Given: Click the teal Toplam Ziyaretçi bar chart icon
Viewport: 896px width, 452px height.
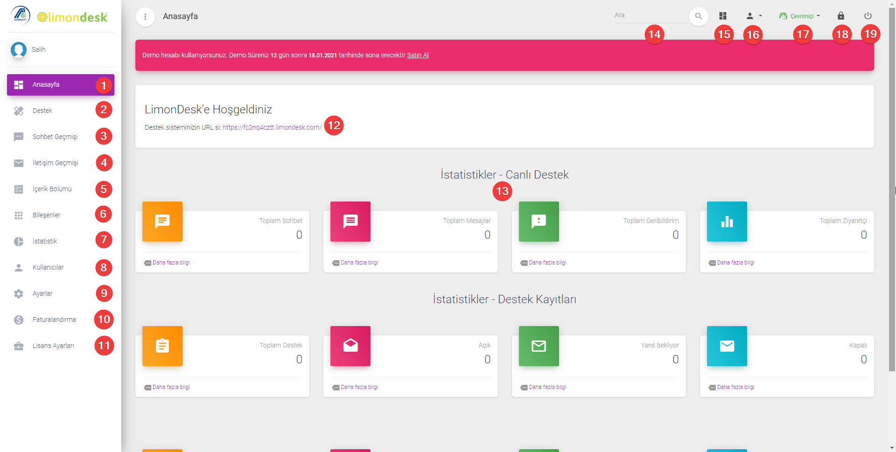Looking at the screenshot, I should tap(727, 222).
